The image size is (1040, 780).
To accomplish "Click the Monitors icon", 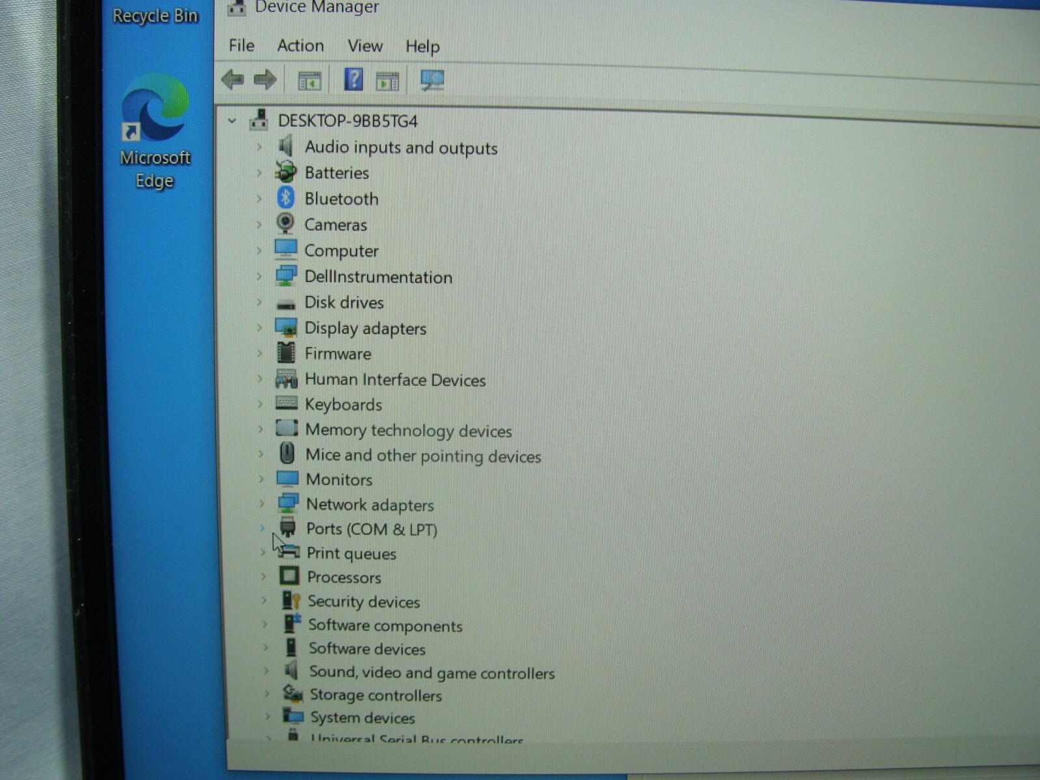I will [x=287, y=478].
